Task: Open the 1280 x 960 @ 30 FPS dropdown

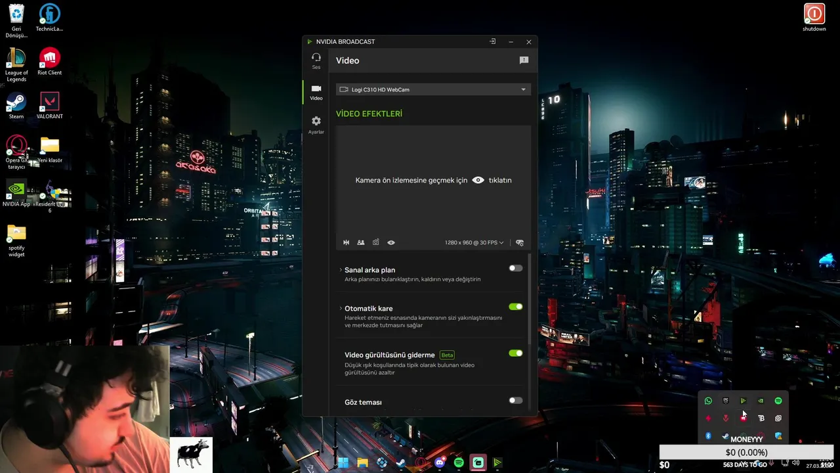Action: click(x=474, y=242)
